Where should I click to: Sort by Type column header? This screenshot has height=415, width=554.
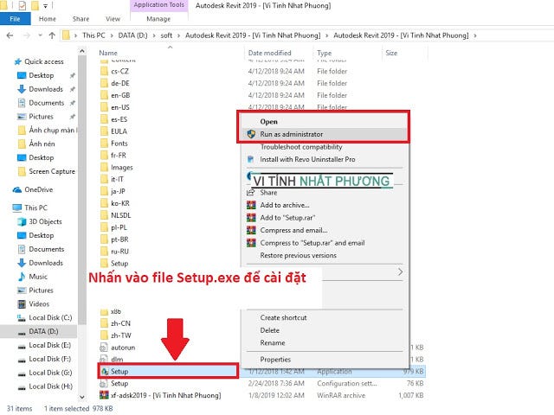click(x=324, y=53)
